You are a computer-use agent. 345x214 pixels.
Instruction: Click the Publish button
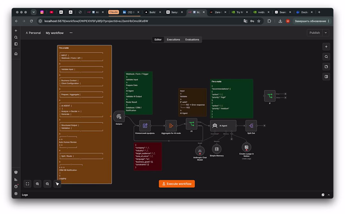(x=314, y=33)
